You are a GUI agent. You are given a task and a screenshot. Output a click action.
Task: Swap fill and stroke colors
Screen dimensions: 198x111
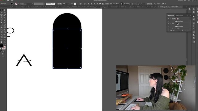coord(5,45)
